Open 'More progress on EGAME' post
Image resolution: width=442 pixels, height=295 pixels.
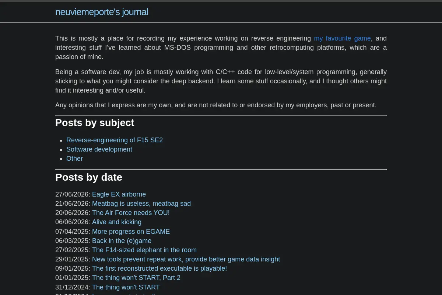click(x=131, y=232)
